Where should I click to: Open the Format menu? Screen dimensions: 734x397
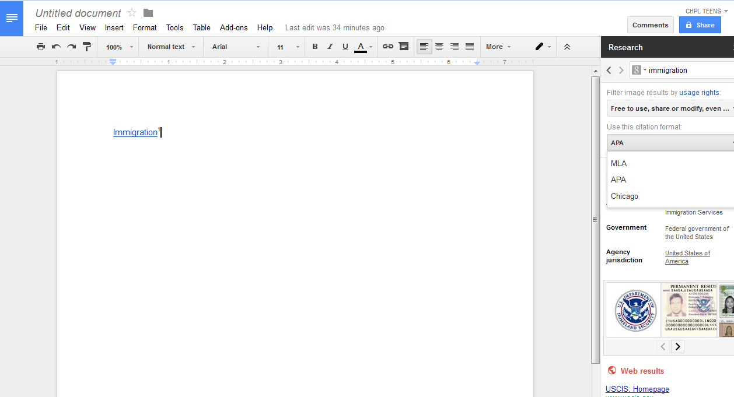click(x=145, y=27)
